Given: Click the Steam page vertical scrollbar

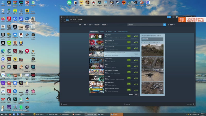Looking at the screenshot, I should [x=195, y=81].
